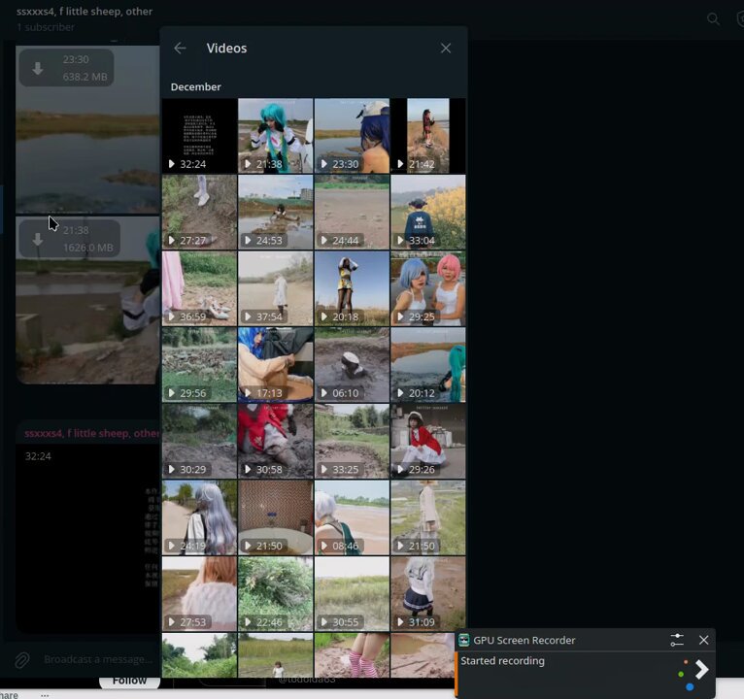Screen dimensions: 744x699
Task: Download the 21:38 video of 1626.0 MB
Action: [x=38, y=240]
